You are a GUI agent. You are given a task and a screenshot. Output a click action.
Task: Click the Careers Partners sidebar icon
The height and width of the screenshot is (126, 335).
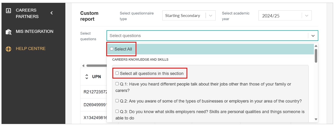click(8, 11)
